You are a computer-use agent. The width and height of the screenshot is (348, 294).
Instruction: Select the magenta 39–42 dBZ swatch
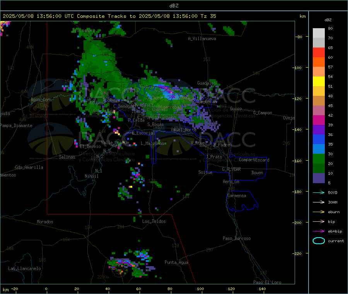click(x=319, y=120)
